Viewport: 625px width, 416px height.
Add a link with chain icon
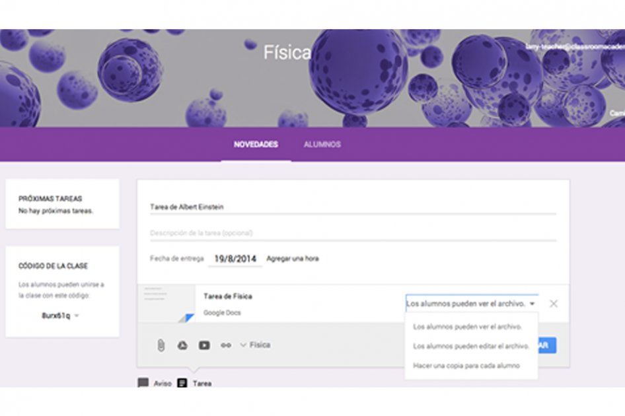(226, 345)
